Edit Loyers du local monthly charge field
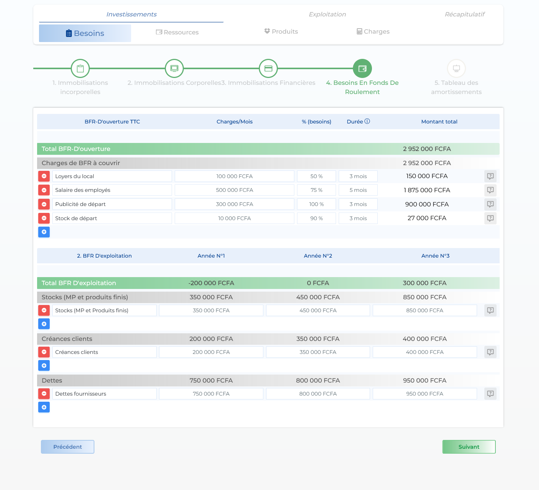Image resolution: width=539 pixels, height=490 pixels. [x=234, y=176]
